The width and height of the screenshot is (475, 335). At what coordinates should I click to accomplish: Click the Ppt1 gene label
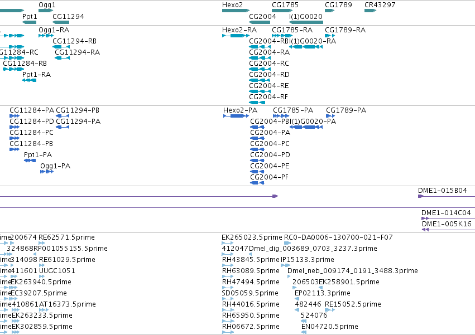coord(30,16)
